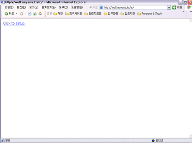Expand the links bar overflow chevron
The height and width of the screenshot is (143, 192).
184,12
